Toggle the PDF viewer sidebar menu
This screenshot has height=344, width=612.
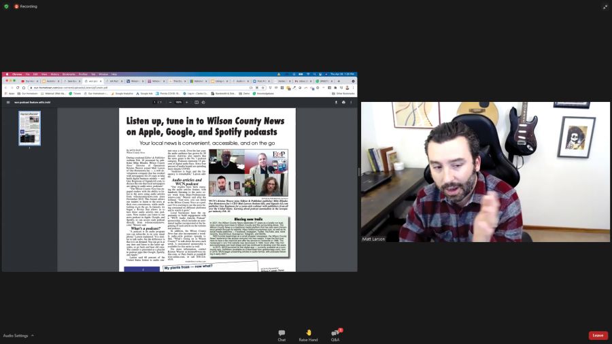(7, 102)
